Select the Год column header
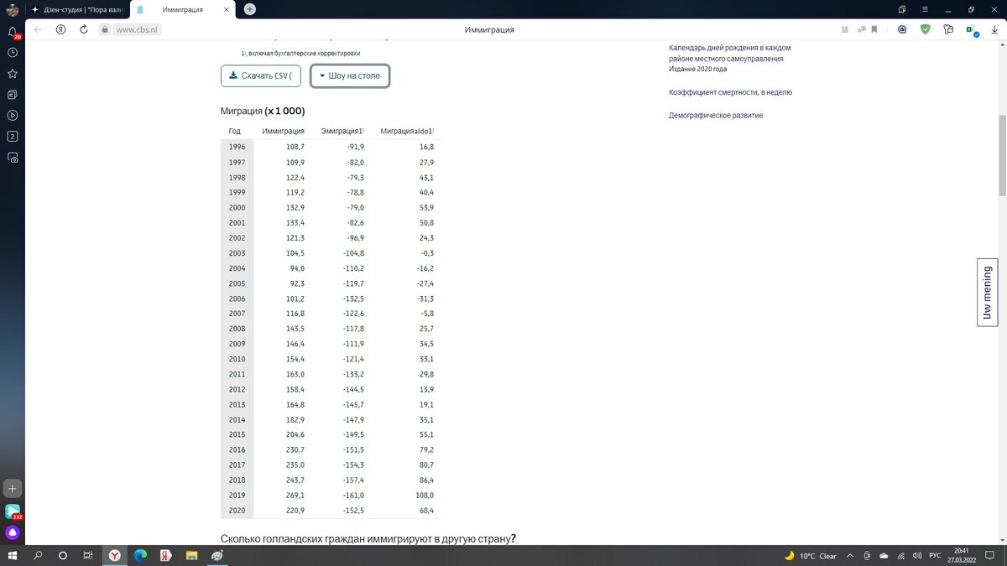Image resolution: width=1007 pixels, height=566 pixels. (235, 131)
